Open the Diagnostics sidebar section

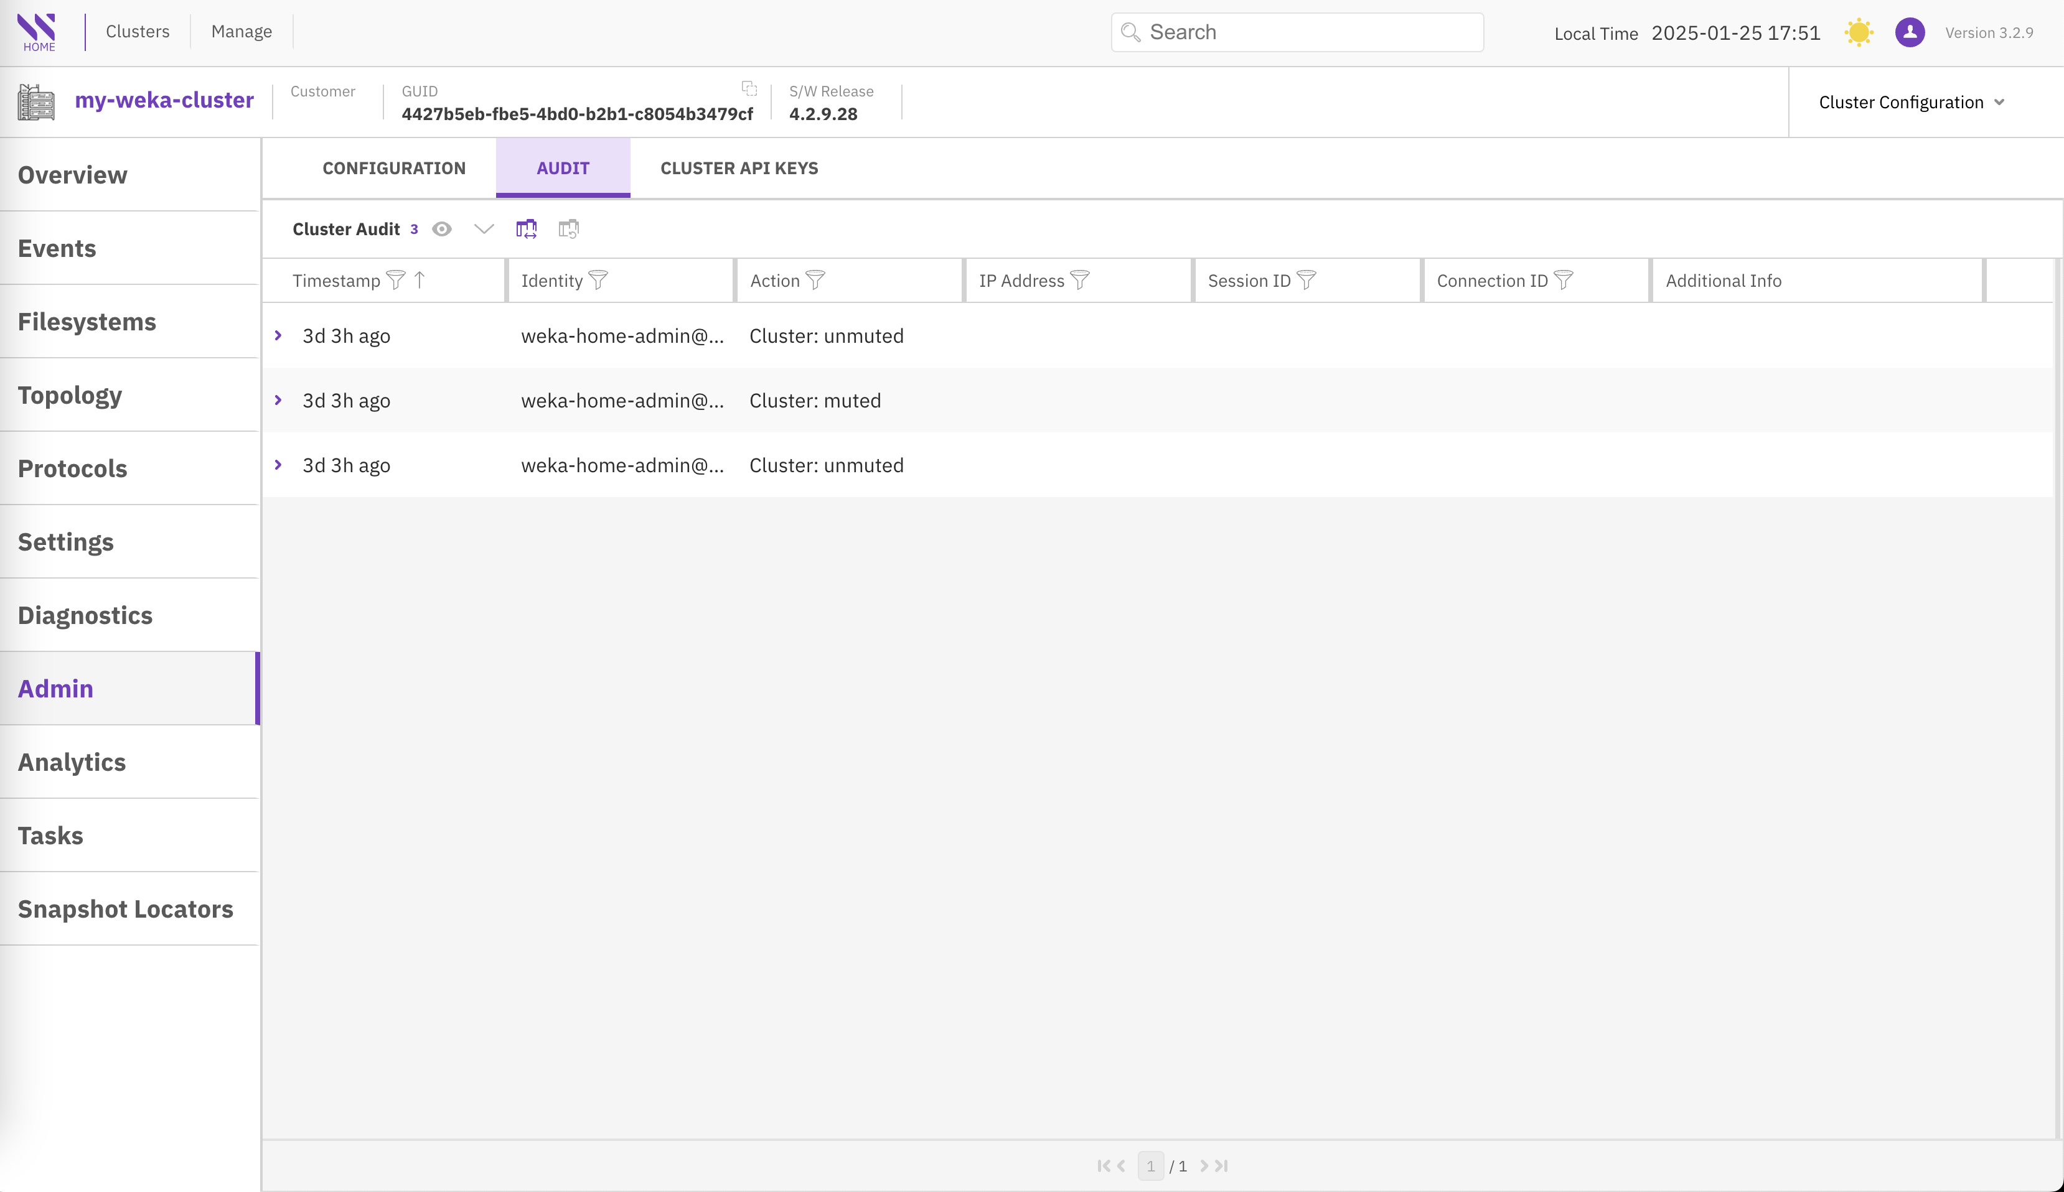(85, 616)
